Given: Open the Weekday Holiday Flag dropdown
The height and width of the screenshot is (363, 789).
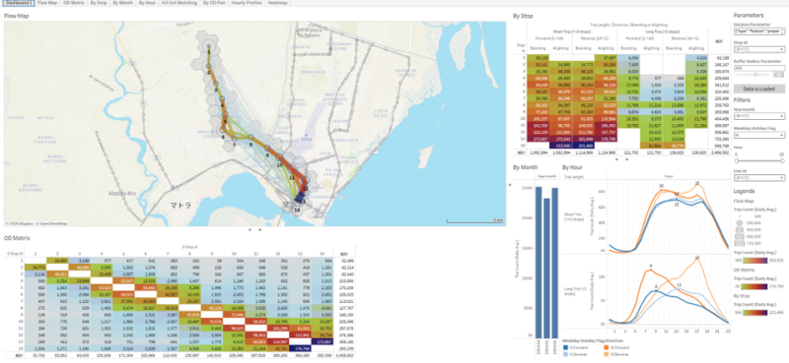Looking at the screenshot, I should point(758,135).
